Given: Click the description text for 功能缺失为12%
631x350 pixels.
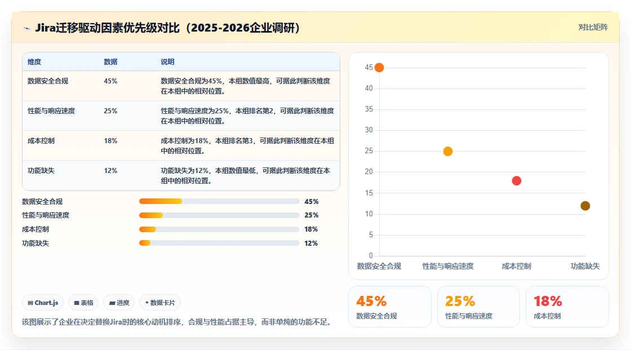Looking at the screenshot, I should pyautogui.click(x=246, y=176).
